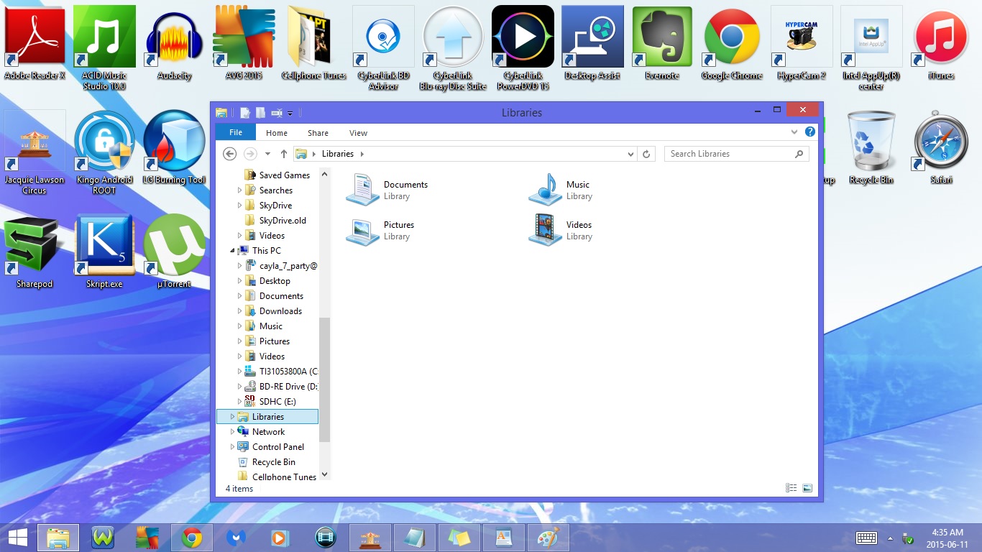Open Sticky Notes from the taskbar

point(459,538)
